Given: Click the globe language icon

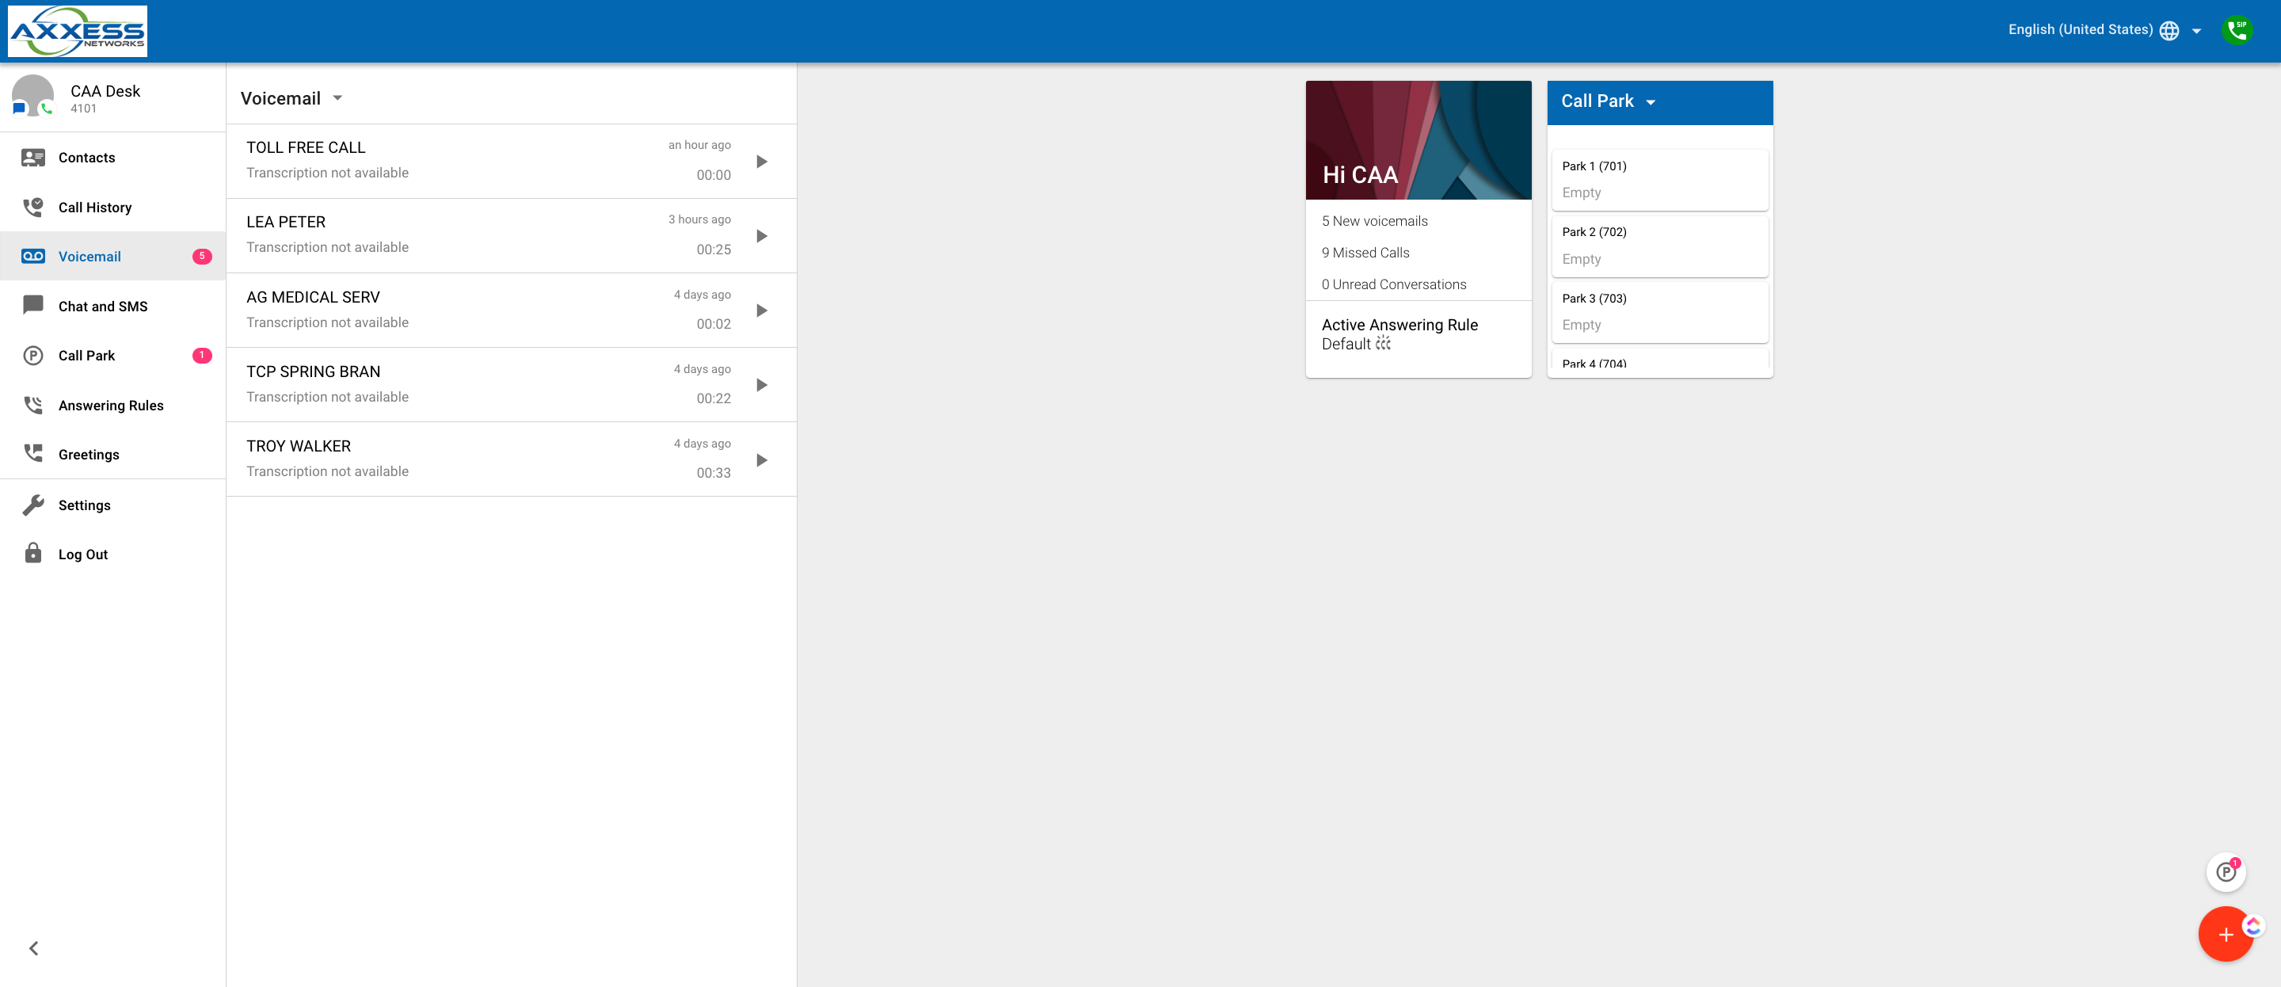Looking at the screenshot, I should pyautogui.click(x=2169, y=31).
